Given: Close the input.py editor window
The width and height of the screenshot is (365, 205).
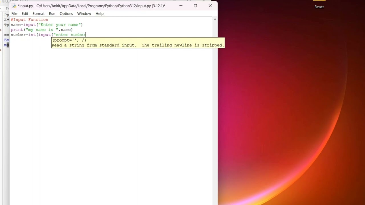Looking at the screenshot, I should coord(210,6).
